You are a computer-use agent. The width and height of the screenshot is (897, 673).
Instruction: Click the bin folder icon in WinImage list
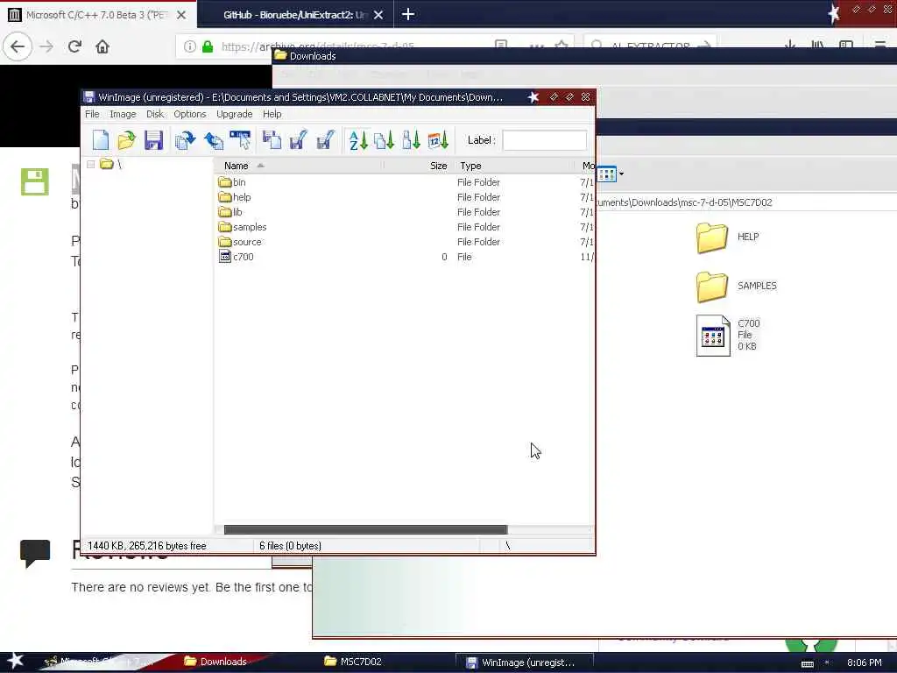click(225, 182)
